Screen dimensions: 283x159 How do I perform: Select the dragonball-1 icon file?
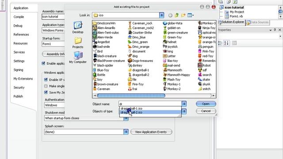click(138, 70)
